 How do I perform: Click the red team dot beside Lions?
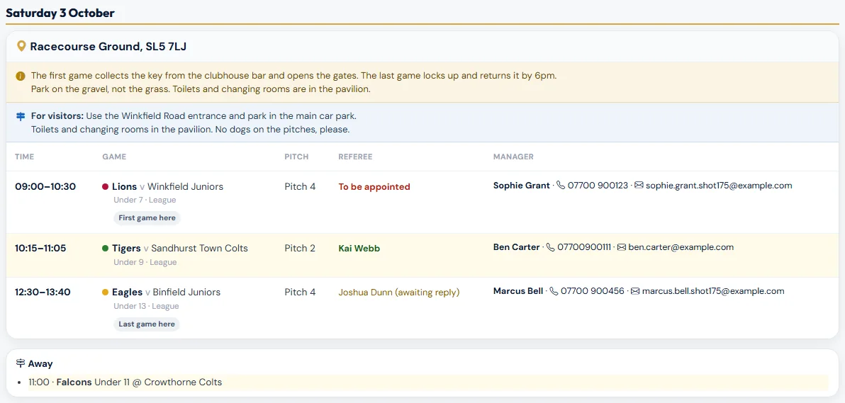point(106,187)
